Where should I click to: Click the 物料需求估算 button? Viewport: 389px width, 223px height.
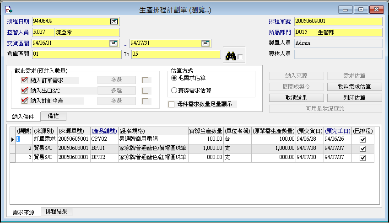coord(355,87)
